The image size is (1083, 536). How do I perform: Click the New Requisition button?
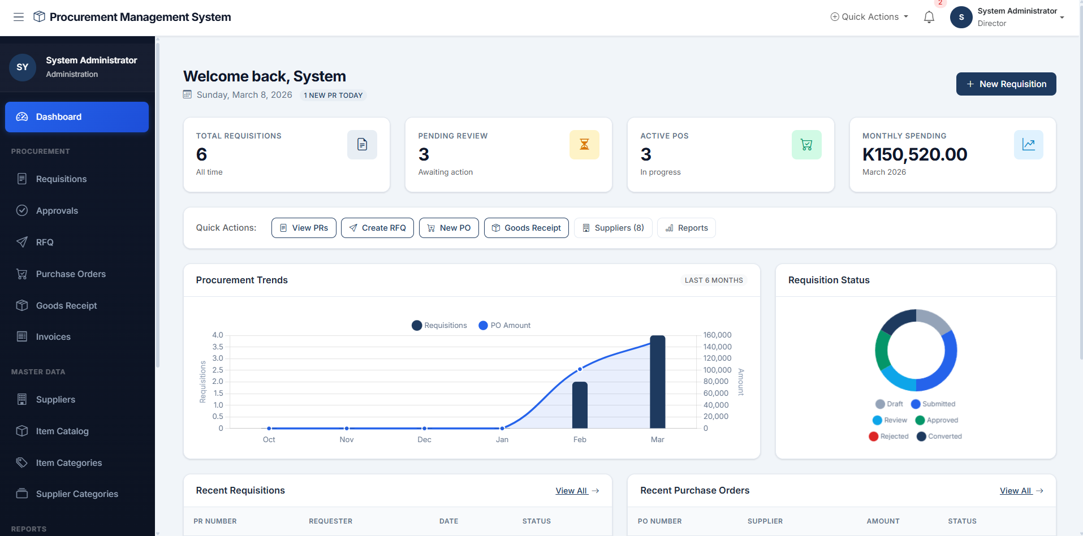[1006, 84]
